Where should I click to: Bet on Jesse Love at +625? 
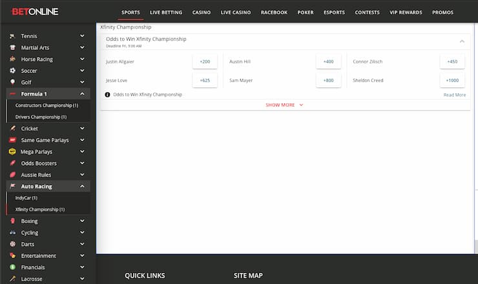click(x=205, y=80)
